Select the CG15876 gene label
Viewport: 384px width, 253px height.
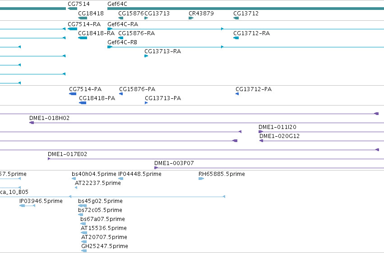[131, 14]
